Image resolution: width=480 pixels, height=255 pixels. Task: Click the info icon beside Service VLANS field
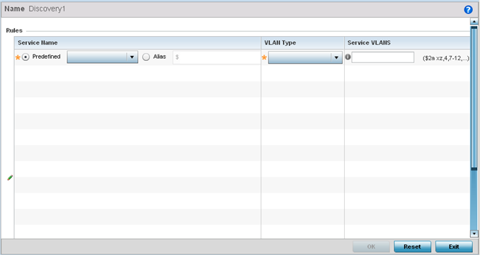[x=348, y=57]
